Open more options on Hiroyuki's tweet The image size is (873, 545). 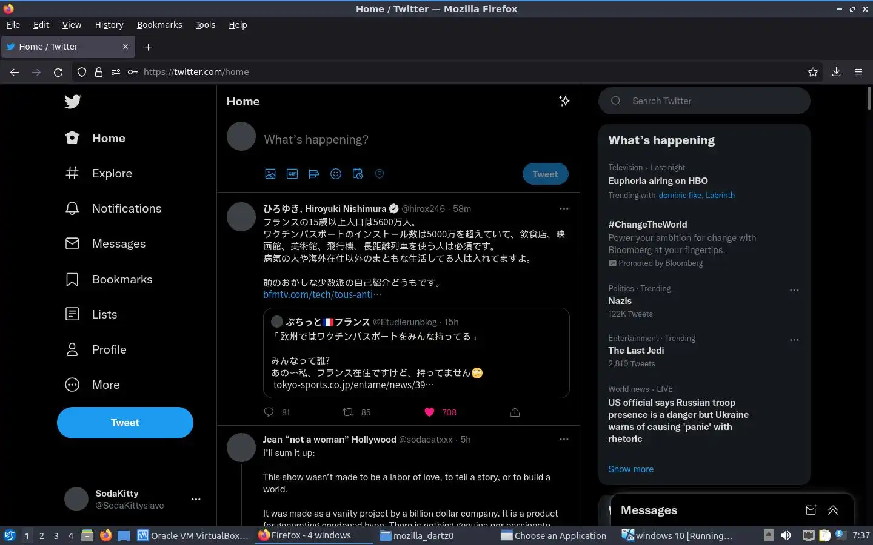(x=564, y=208)
